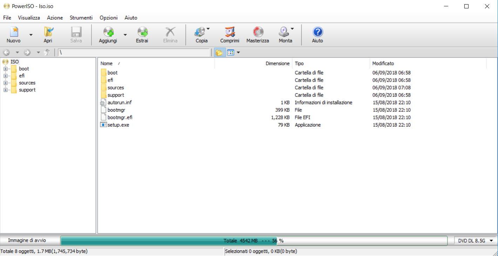Image resolution: width=498 pixels, height=256 pixels.
Task: Open the Nuovo dropdown arrow
Action: [31, 35]
